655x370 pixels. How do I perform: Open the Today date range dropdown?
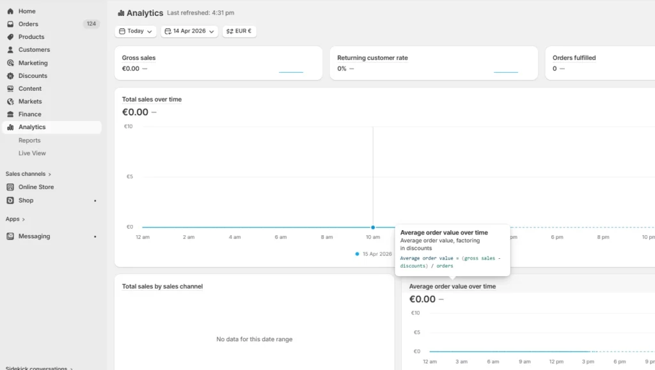[136, 31]
